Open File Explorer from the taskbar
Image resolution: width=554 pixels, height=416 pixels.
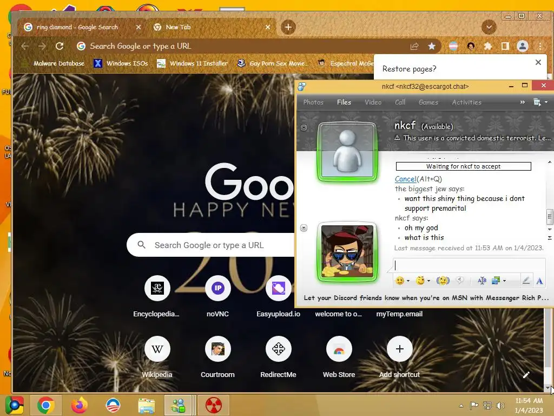[146, 405]
